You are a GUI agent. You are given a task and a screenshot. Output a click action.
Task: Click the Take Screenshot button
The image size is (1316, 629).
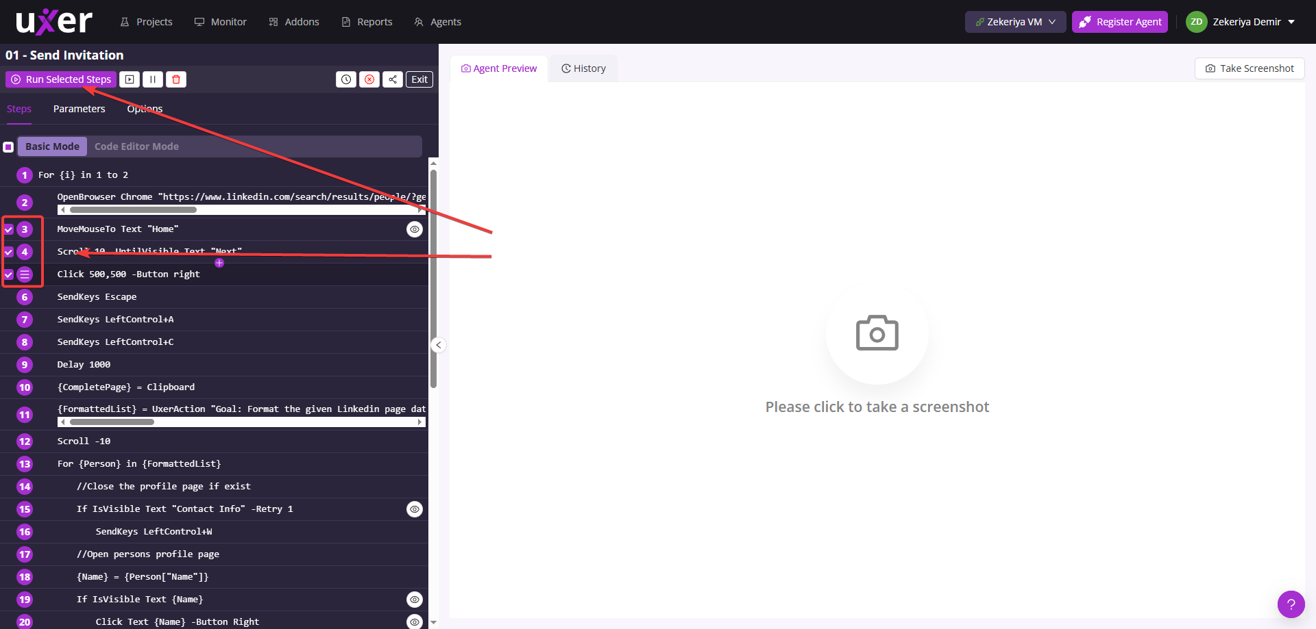1250,68
